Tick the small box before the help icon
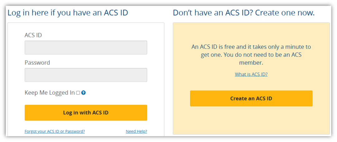This screenshot has width=337, height=142. click(x=78, y=93)
